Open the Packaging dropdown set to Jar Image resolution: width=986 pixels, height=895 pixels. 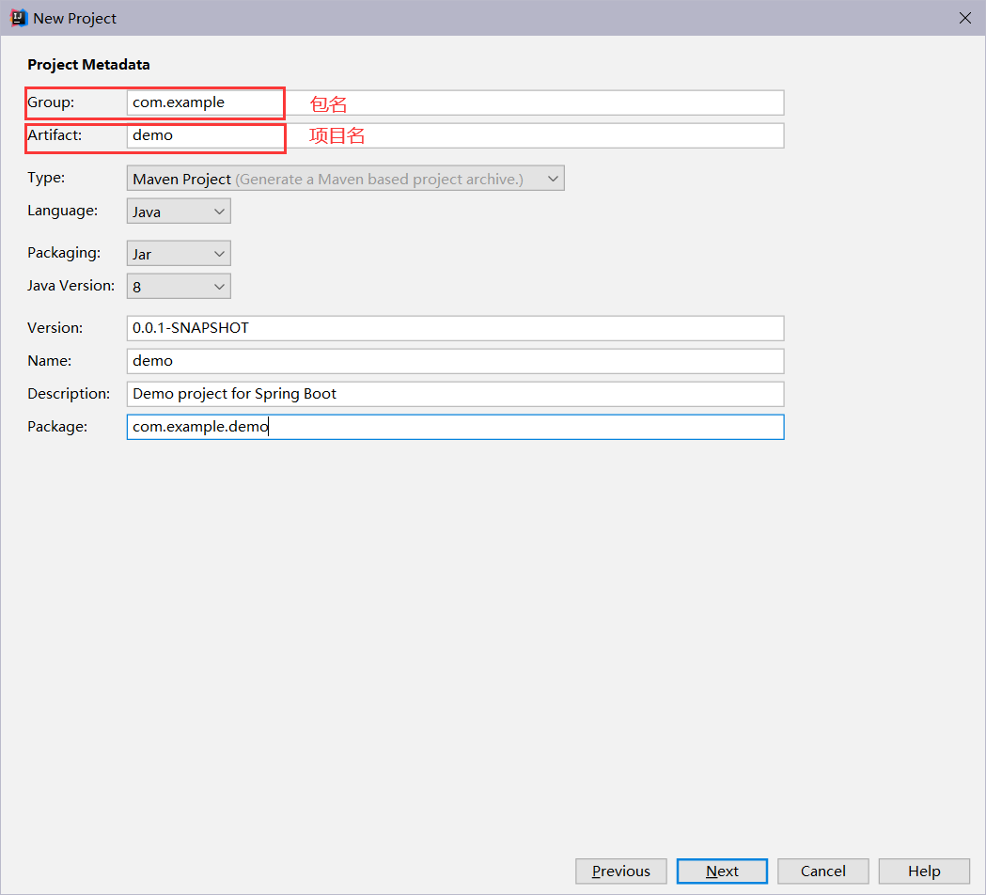point(179,254)
